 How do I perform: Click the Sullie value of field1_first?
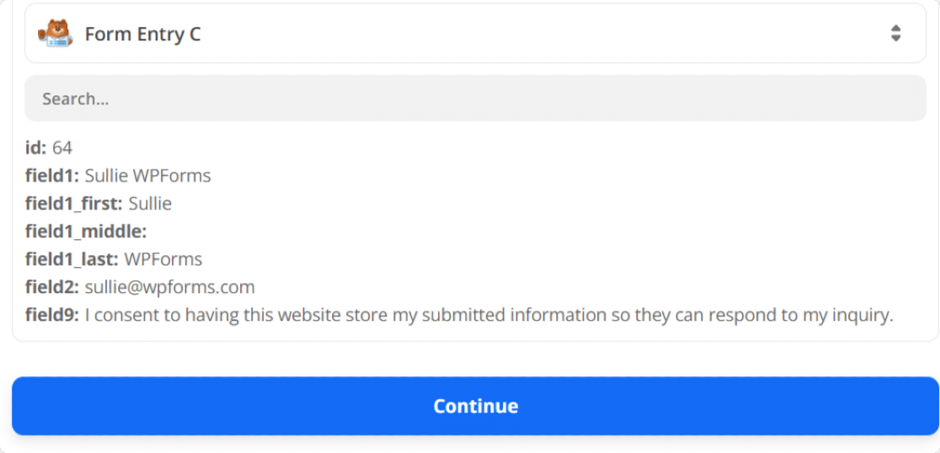(150, 204)
